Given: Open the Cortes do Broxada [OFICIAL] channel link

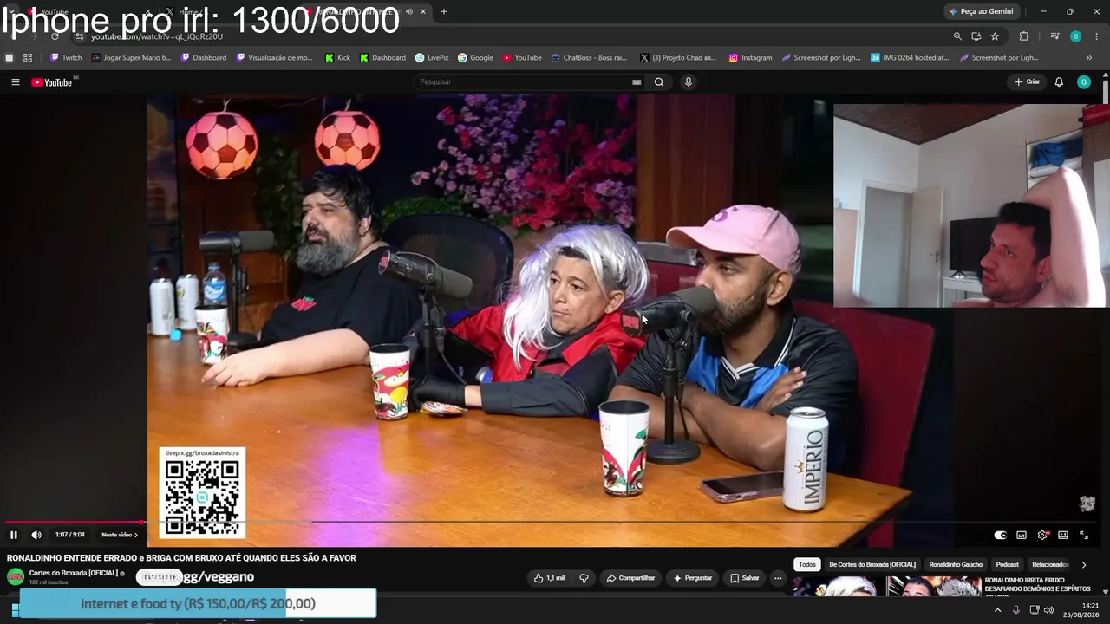Looking at the screenshot, I should click(x=74, y=573).
